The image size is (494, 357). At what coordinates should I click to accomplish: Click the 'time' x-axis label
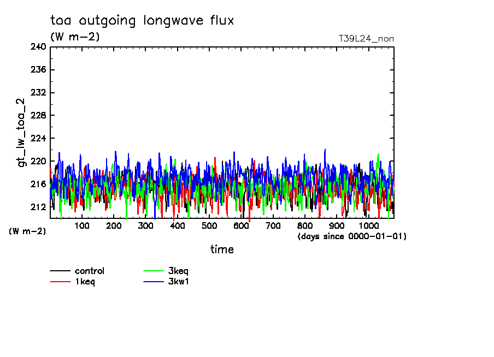(x=222, y=249)
